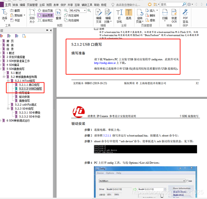Image resolution: width=207 pixels, height=199 pixels.
Task: Go to bookmark 镜像烧写
Action: tap(24, 101)
